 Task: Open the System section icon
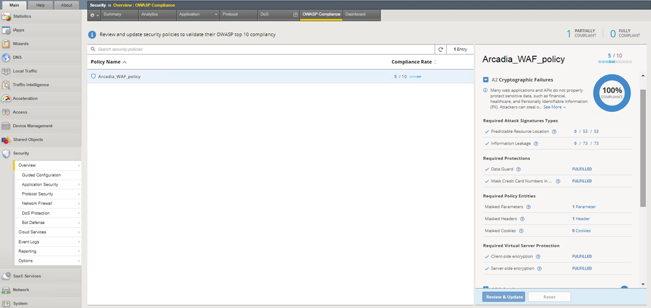click(6, 303)
